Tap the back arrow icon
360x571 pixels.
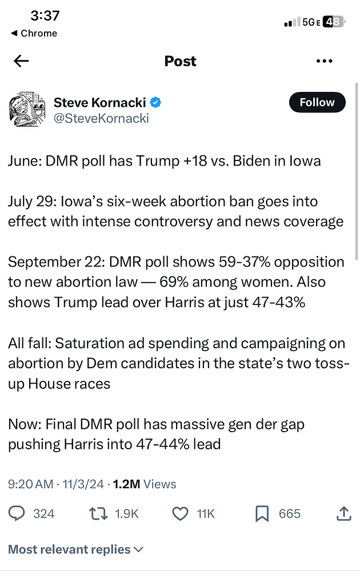21,61
